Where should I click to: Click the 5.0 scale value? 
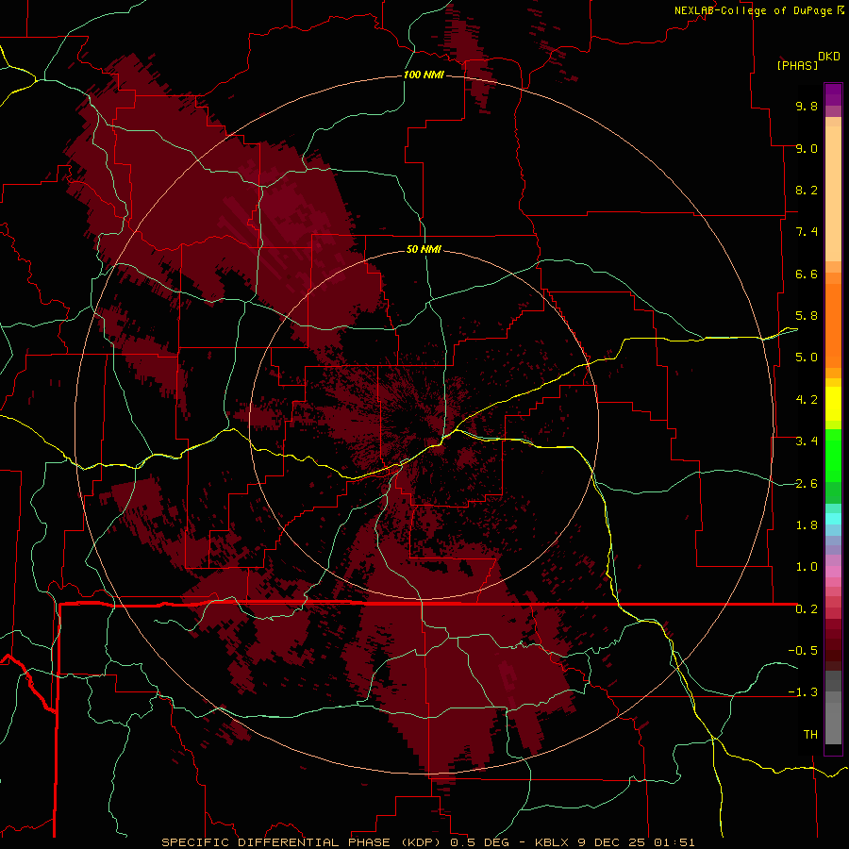pos(807,358)
